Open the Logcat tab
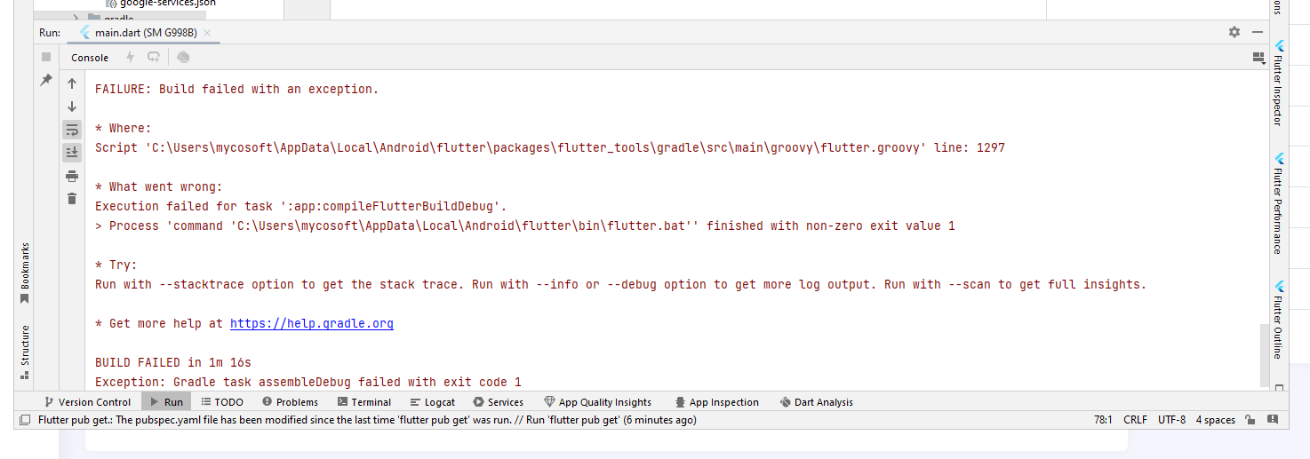The height and width of the screenshot is (459, 1310). tap(432, 402)
